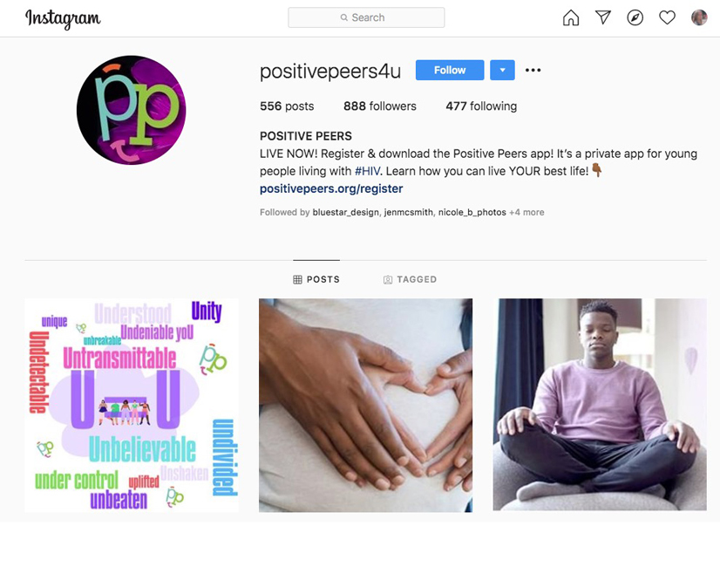Show the 477 following list

[481, 106]
